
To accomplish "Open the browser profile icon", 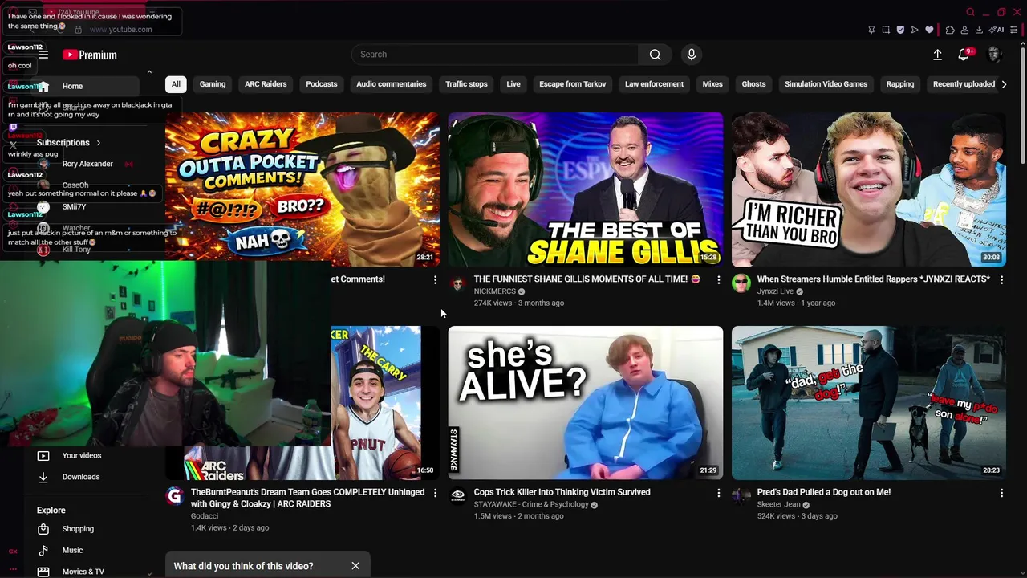I will tap(964, 30).
